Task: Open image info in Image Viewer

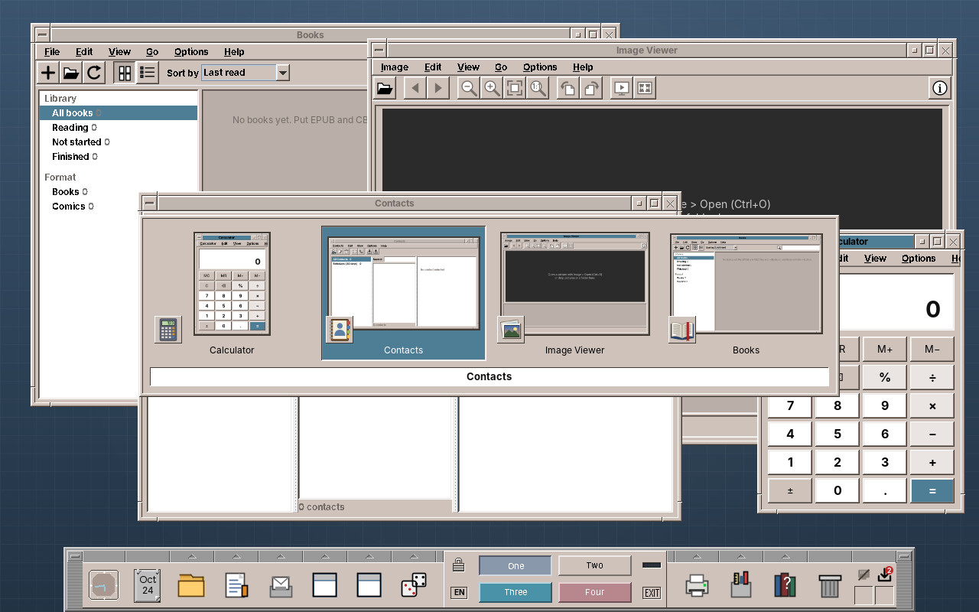Action: [940, 88]
